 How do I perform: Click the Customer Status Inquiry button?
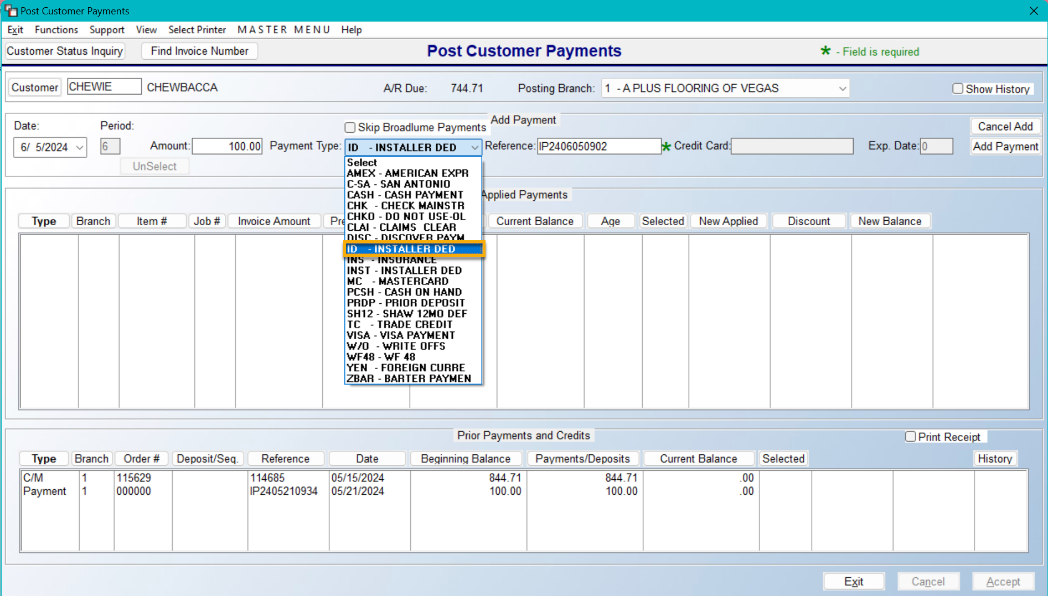pyautogui.click(x=65, y=51)
